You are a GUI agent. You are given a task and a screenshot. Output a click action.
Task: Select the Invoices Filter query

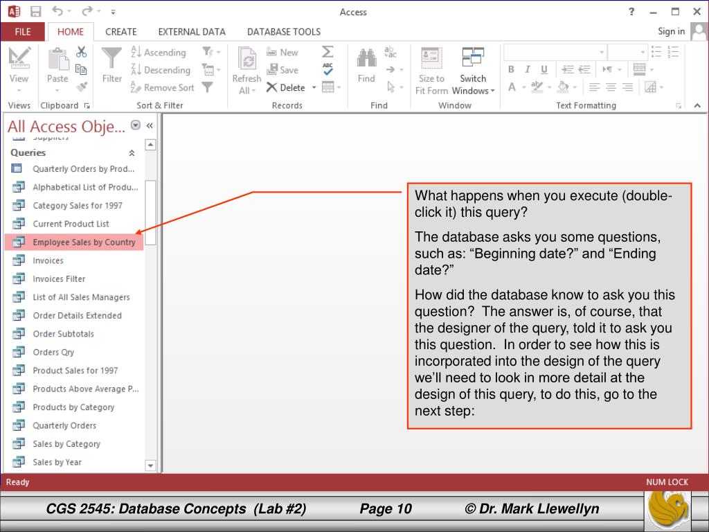[73, 278]
